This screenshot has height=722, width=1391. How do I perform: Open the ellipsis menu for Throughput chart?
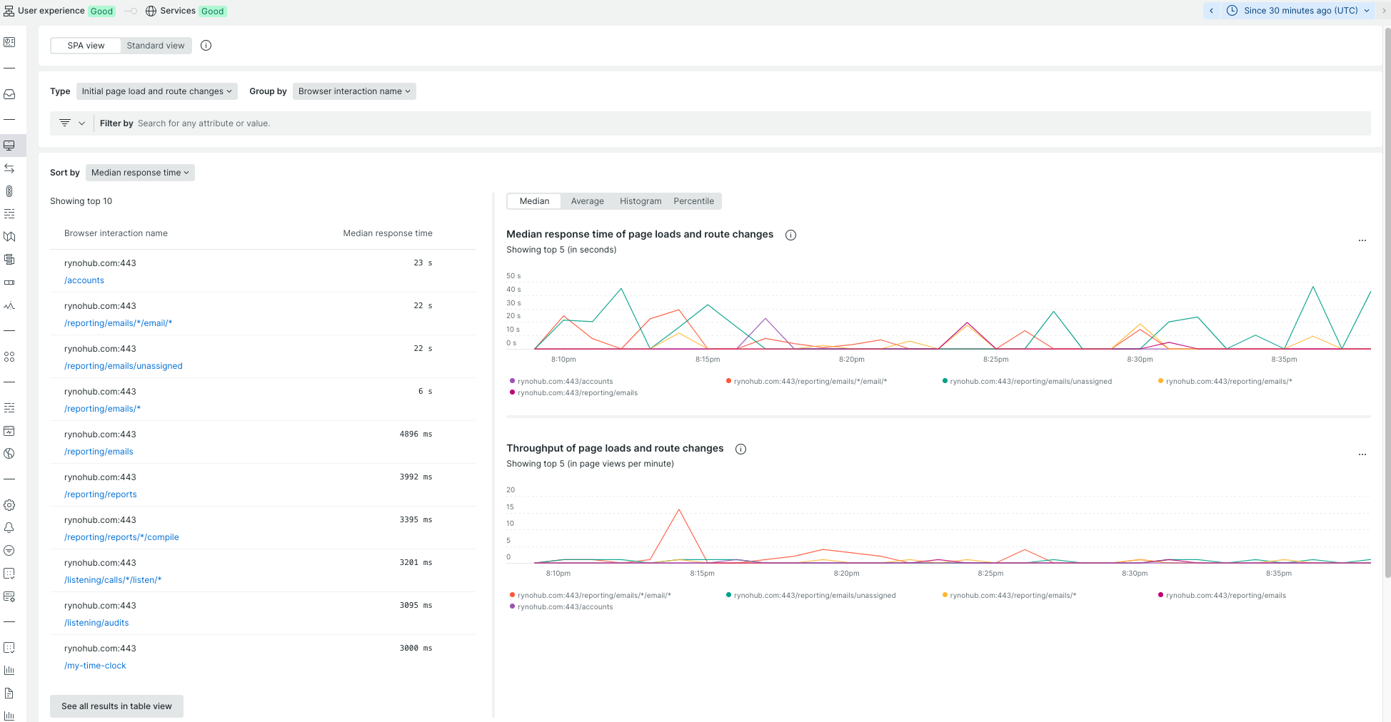(1362, 454)
